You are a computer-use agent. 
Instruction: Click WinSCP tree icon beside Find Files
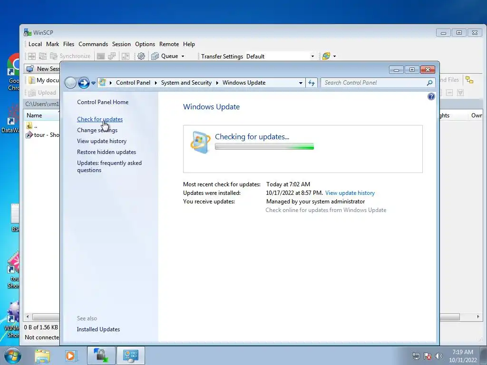click(469, 80)
